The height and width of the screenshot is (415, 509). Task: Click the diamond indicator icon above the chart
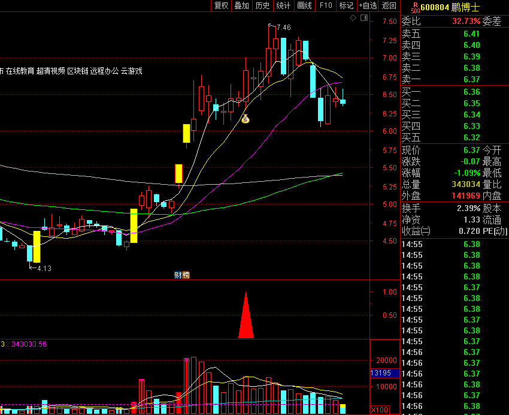353,18
